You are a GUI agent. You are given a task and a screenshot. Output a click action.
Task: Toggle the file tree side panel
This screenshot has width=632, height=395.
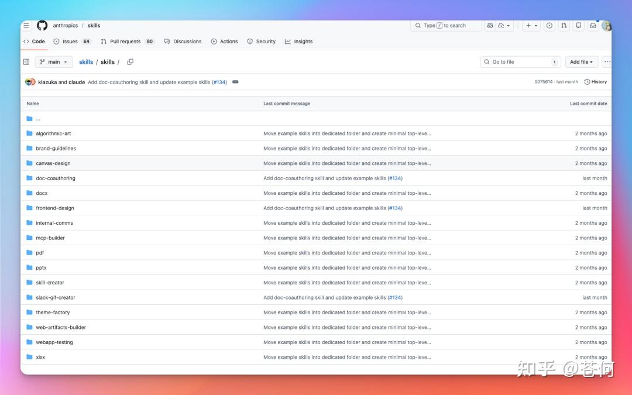tap(26, 62)
